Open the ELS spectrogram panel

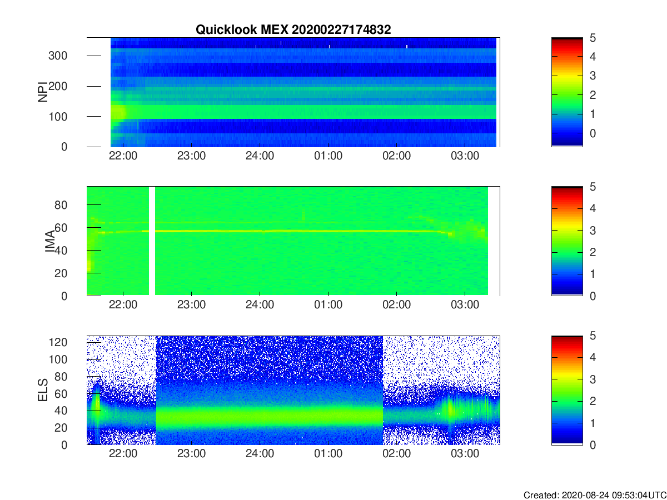coord(293,391)
